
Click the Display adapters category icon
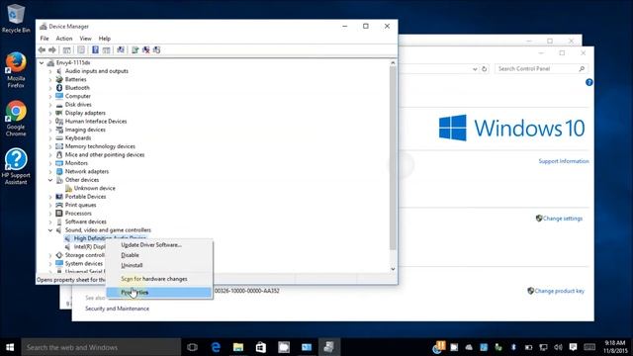coord(59,113)
